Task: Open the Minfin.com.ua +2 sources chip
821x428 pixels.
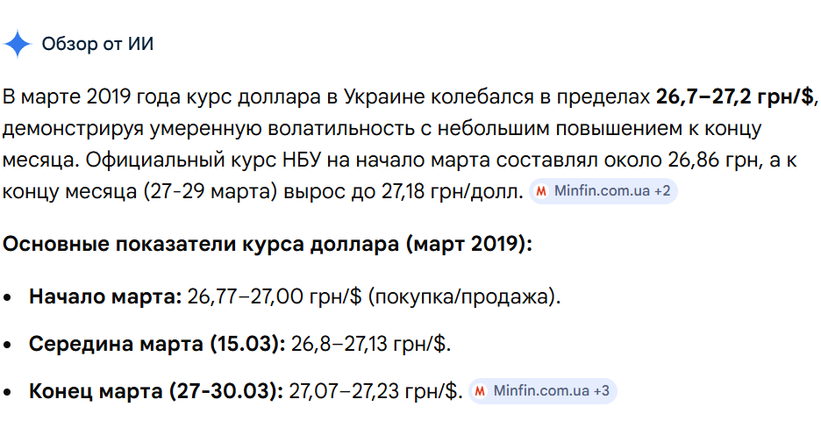Action: point(603,191)
